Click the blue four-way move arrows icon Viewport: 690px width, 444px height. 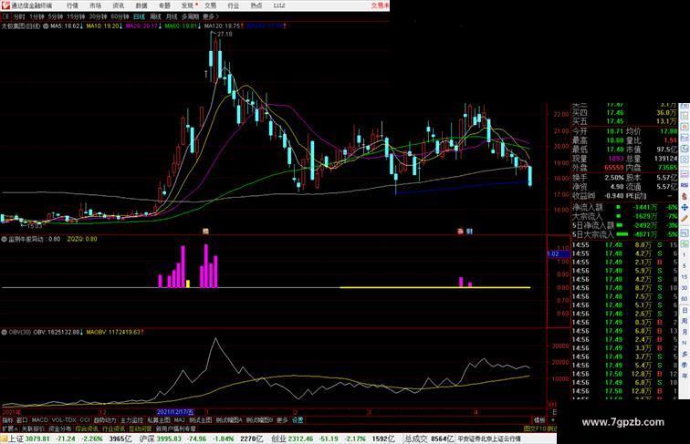(685, 207)
